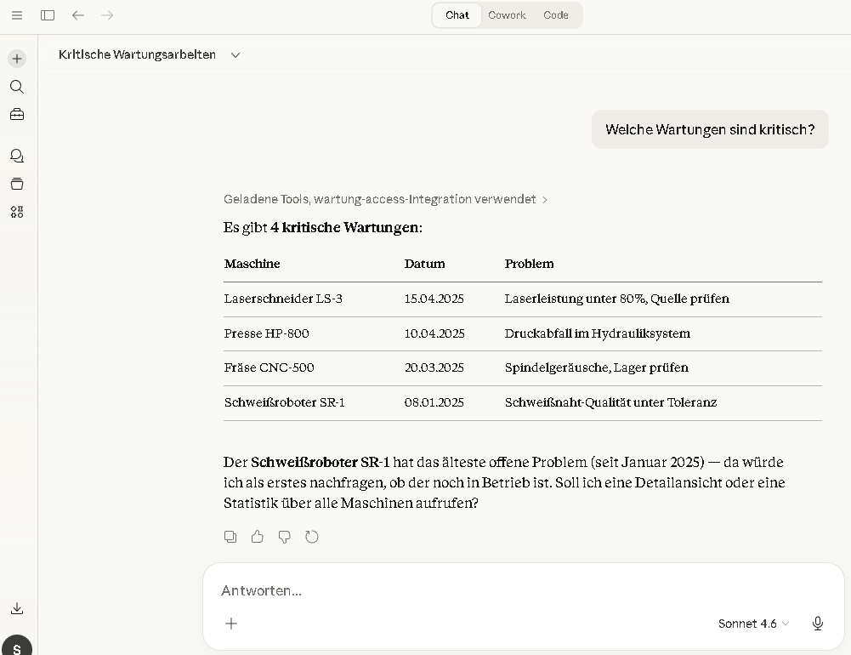
Task: Expand the 'Kritische Wartungsarbeiten' title dropdown
Action: 235,54
